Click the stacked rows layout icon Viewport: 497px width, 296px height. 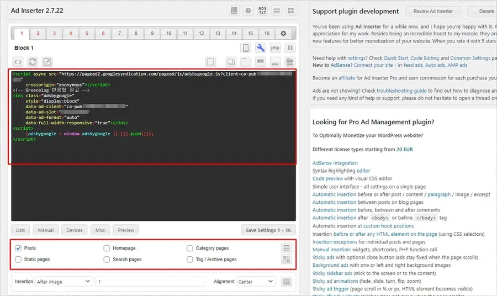(x=290, y=62)
